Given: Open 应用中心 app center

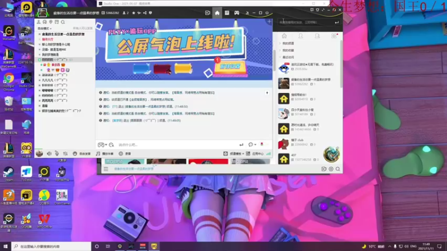Looking at the screenshot, I should coord(255,154).
